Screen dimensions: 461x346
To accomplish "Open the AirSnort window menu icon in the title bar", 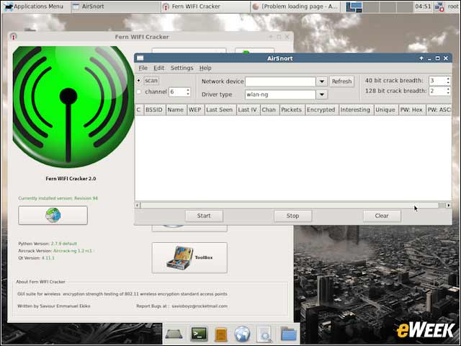I will 140,58.
